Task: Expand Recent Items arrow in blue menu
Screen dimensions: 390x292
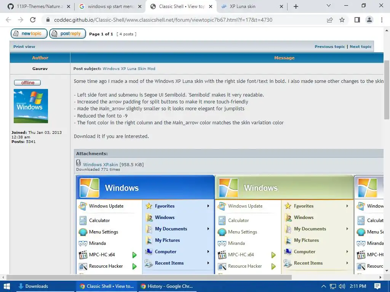Action: [x=208, y=263]
